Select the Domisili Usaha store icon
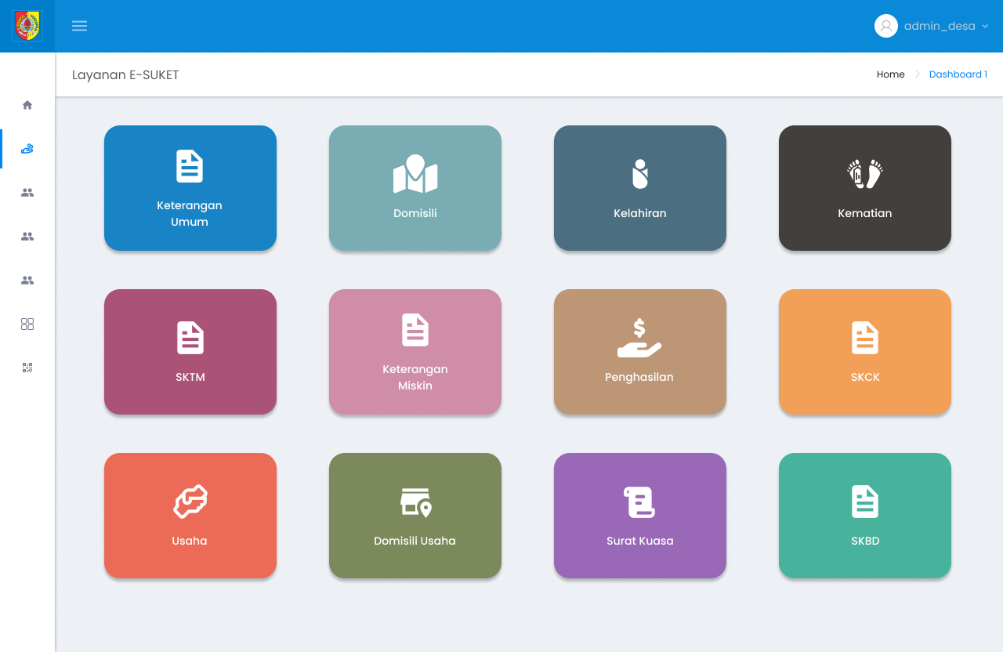This screenshot has width=1003, height=652. [x=415, y=502]
